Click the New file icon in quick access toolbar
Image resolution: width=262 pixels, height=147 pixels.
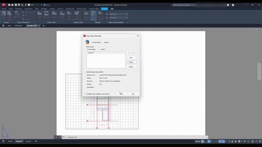point(9,5)
